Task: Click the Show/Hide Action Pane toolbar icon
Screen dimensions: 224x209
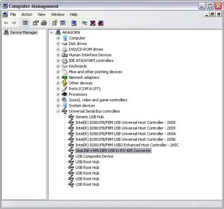Action: pyautogui.click(x=63, y=23)
